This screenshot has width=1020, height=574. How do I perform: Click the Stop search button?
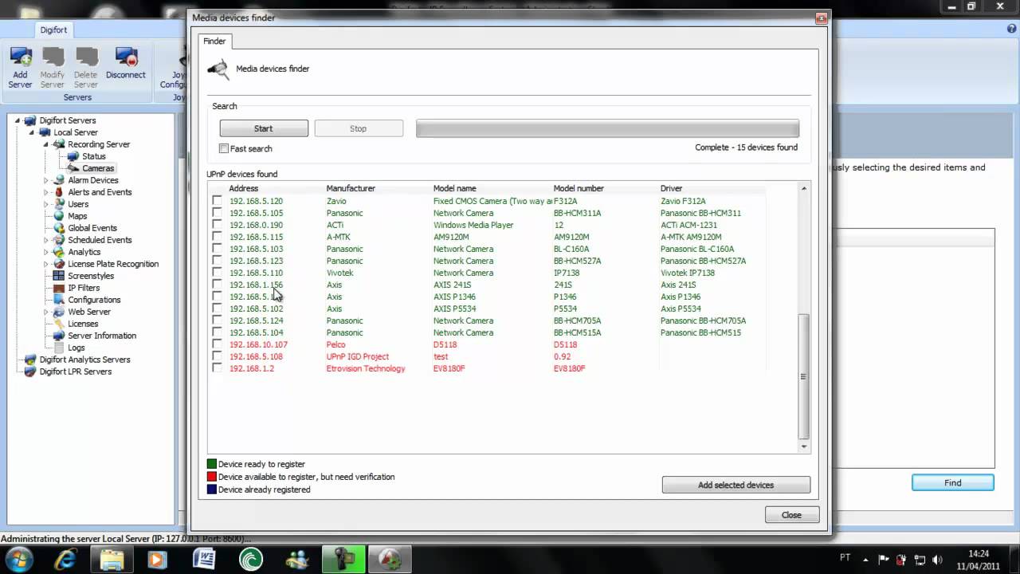pyautogui.click(x=359, y=128)
